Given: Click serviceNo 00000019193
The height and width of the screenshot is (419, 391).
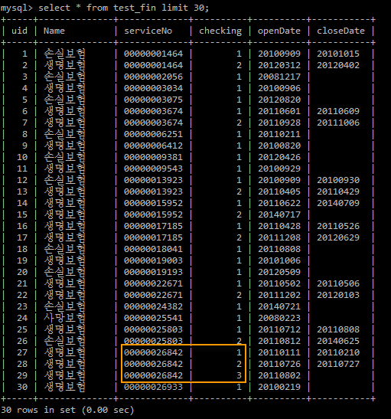Looking at the screenshot, I should (x=154, y=272).
